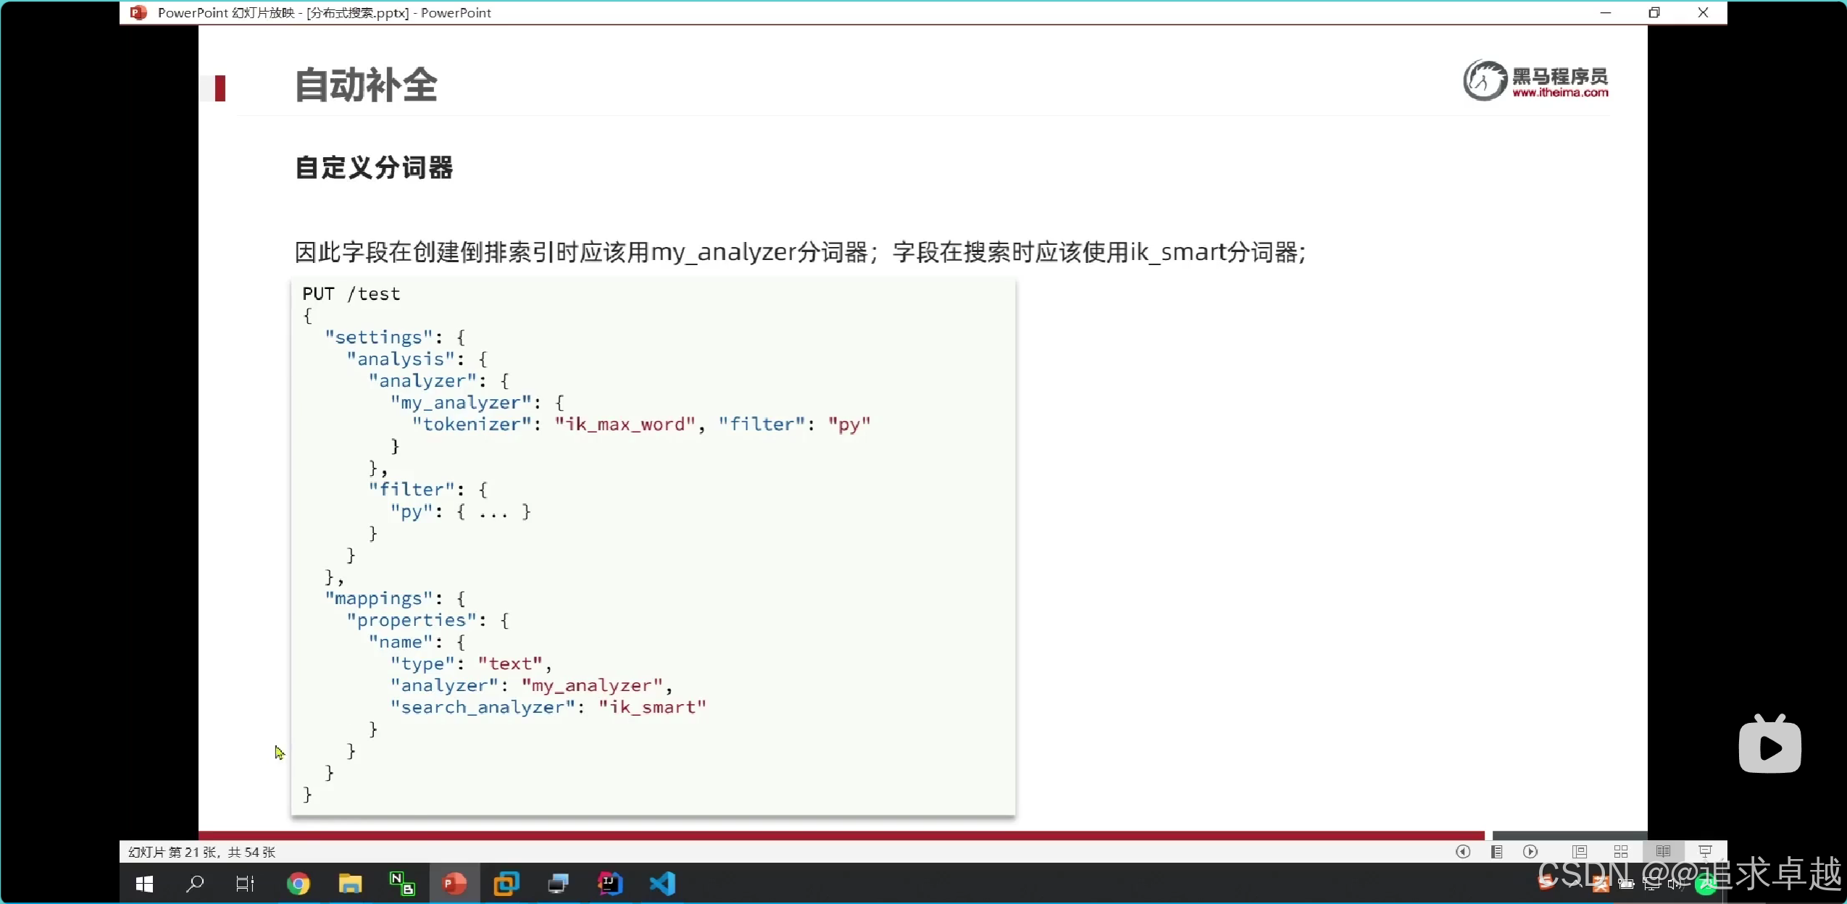Click the slide 21 of 54 indicator
The width and height of the screenshot is (1847, 904).
pos(202,852)
